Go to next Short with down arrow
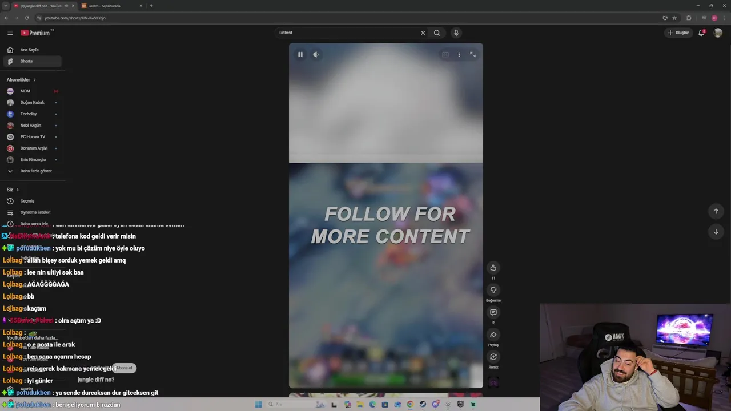The height and width of the screenshot is (411, 731). pos(716,232)
